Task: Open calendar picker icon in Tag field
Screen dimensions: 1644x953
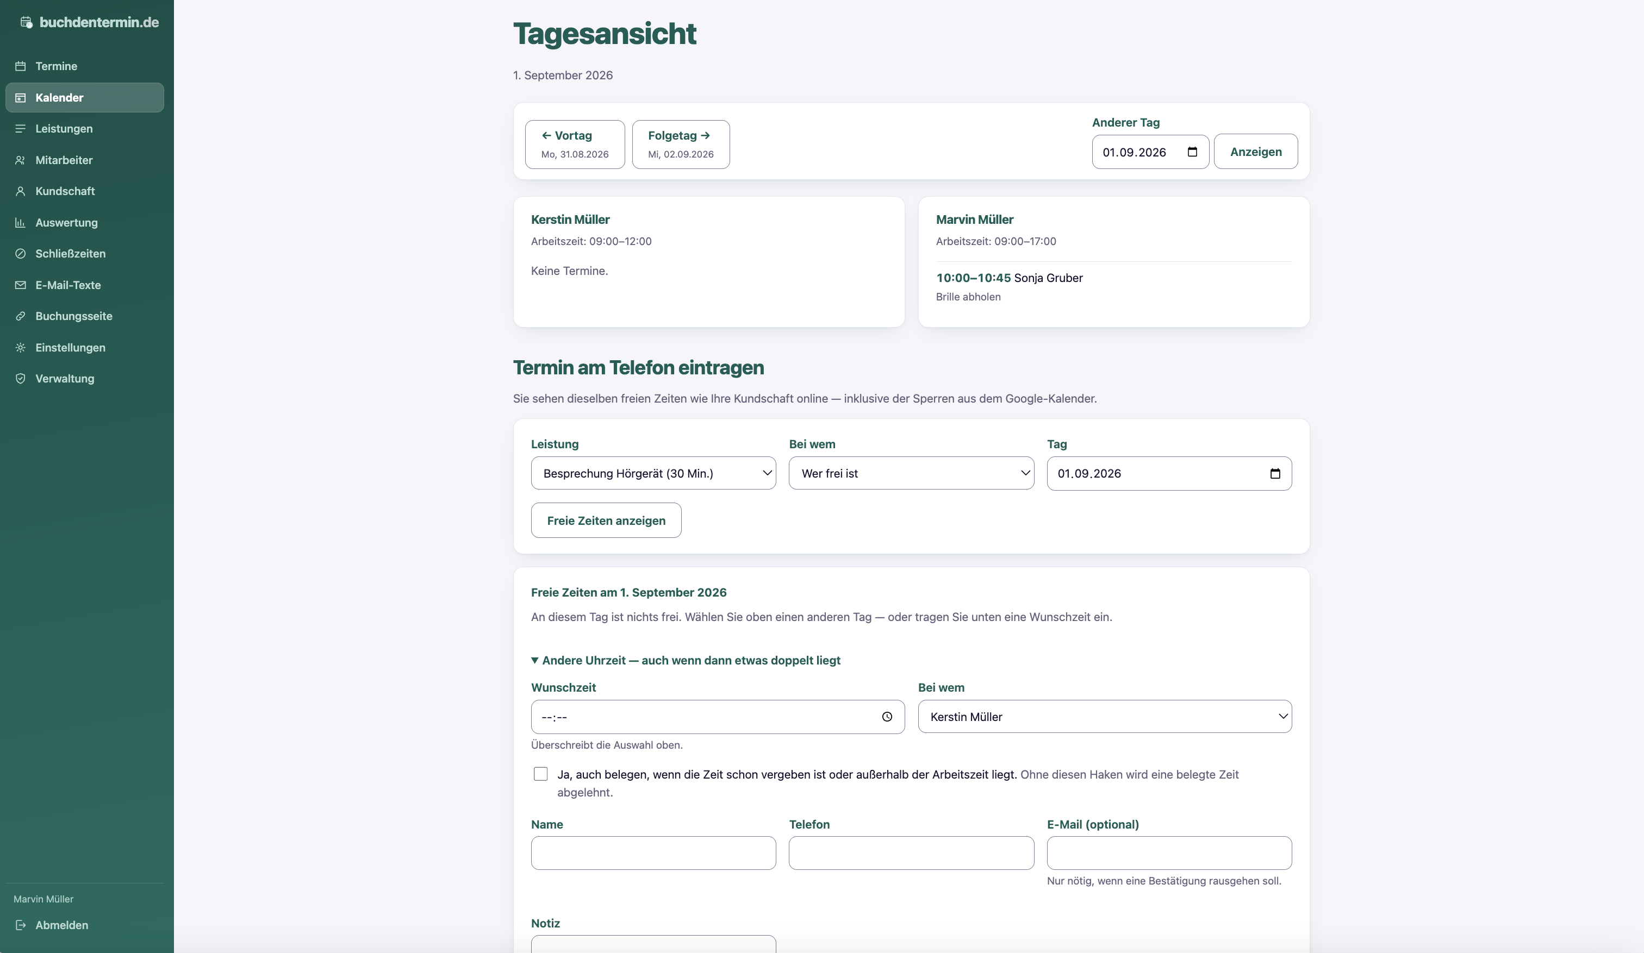Action: click(1275, 473)
